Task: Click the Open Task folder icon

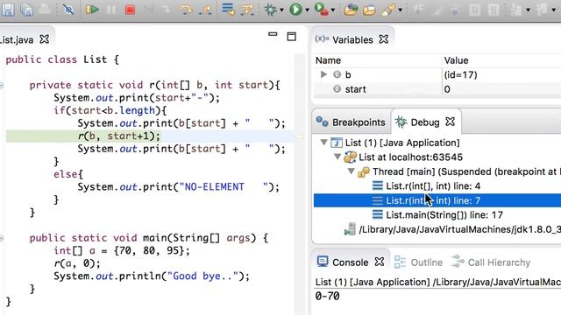Action: click(x=369, y=10)
